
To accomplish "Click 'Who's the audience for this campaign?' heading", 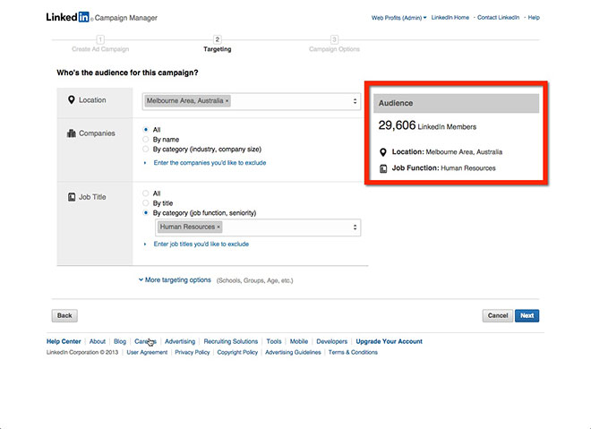I will point(127,73).
